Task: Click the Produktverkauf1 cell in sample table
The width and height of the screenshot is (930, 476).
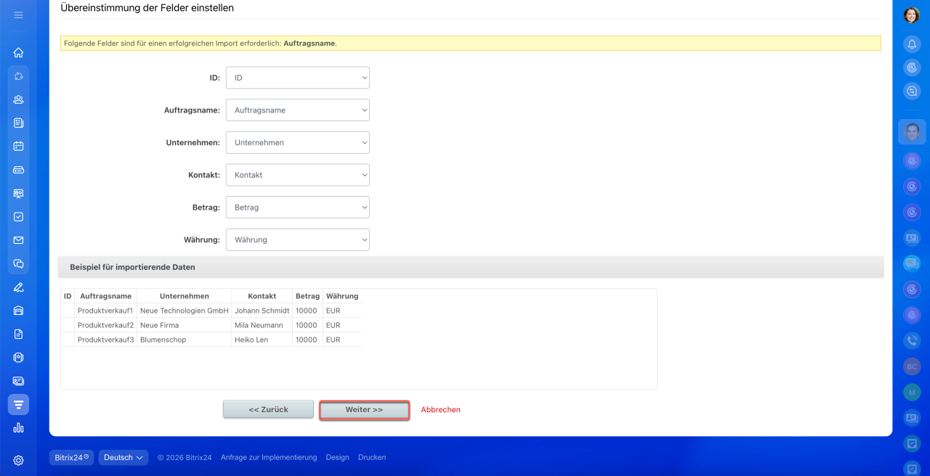Action: click(x=105, y=311)
